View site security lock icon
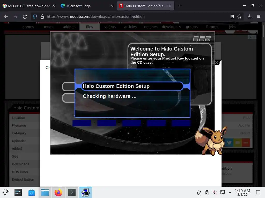Image resolution: width=265 pixels, height=198 pixels. 42,16
